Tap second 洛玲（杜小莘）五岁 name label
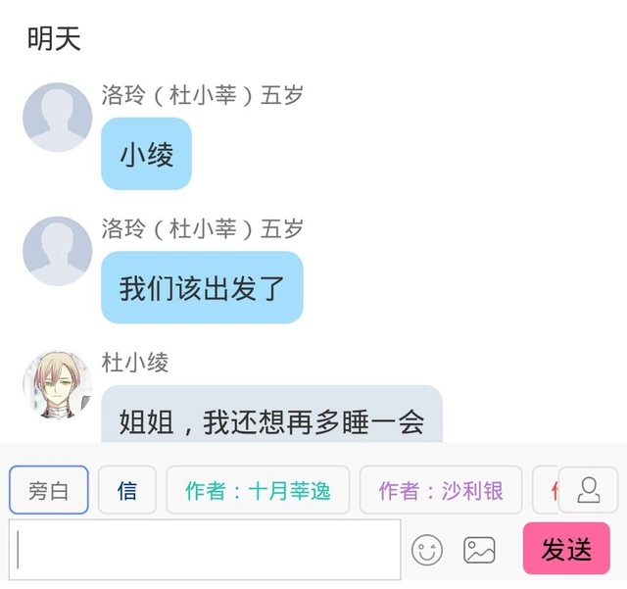The height and width of the screenshot is (589, 627). click(x=202, y=228)
